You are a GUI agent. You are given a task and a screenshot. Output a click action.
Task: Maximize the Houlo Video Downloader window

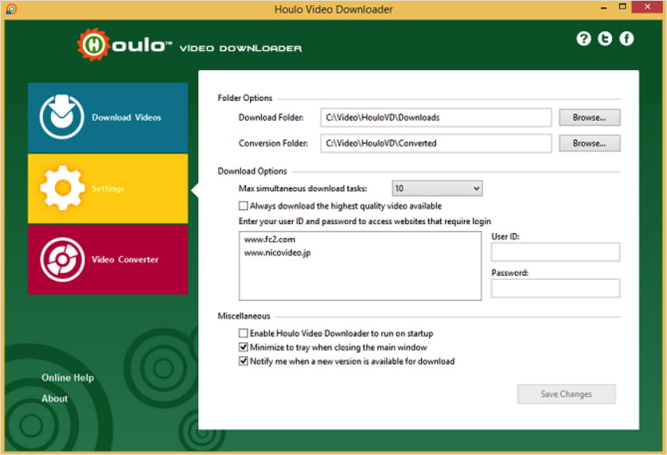[622, 7]
